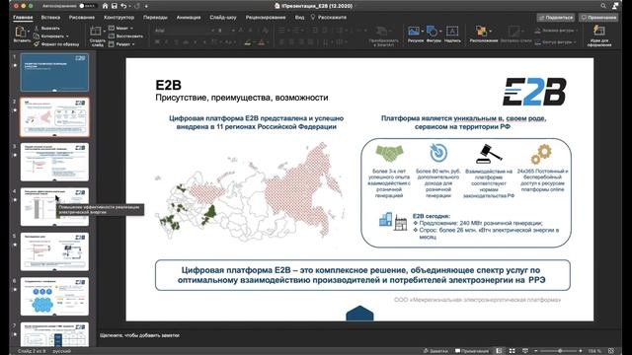
Task: Click the Вырезать scissors button
Action: point(46,29)
